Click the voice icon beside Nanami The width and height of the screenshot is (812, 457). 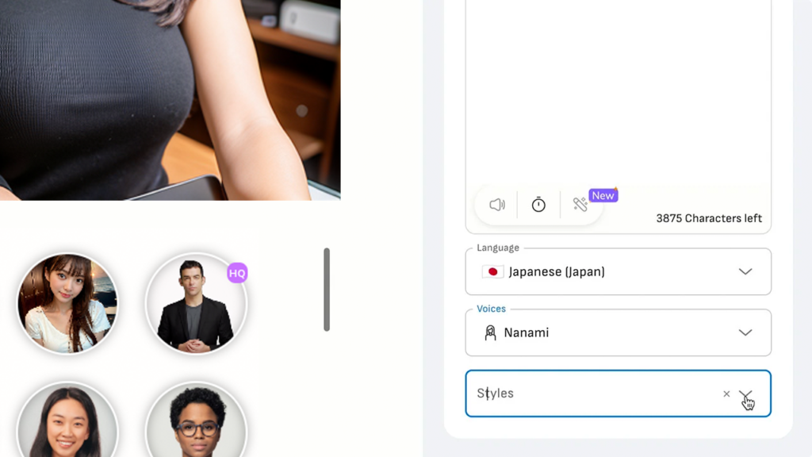pos(490,332)
